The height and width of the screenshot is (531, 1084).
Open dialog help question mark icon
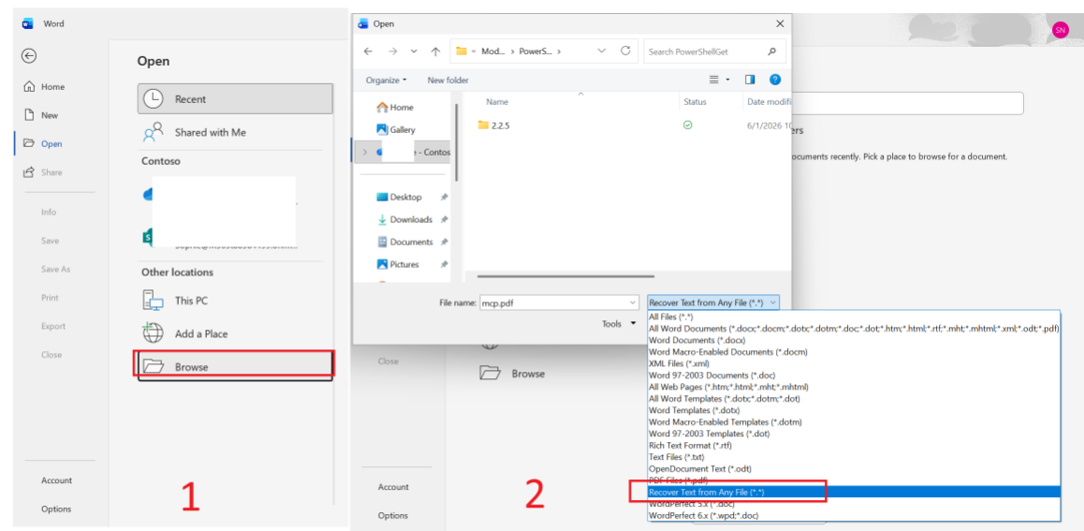point(775,80)
